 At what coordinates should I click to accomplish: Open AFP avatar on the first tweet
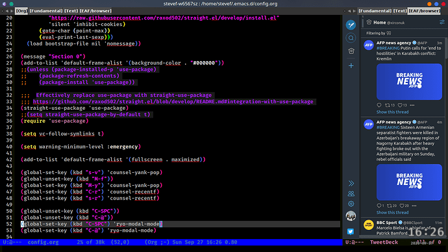coord(369,45)
